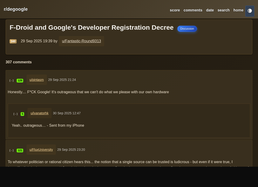
Task: Click the reply text 'Sent from my iPhone'
Action: [67, 125]
